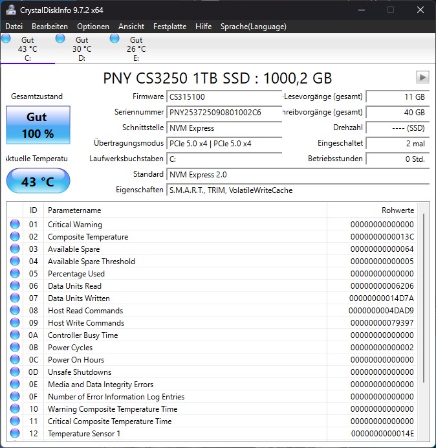Open the Datei menu
The width and height of the screenshot is (436, 448).
point(14,27)
